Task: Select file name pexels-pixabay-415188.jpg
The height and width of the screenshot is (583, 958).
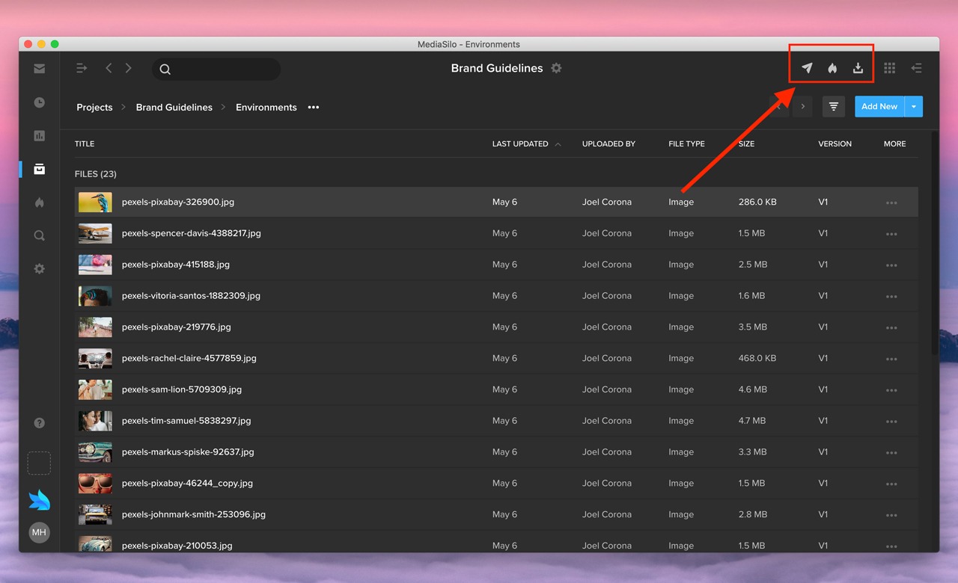Action: click(176, 265)
